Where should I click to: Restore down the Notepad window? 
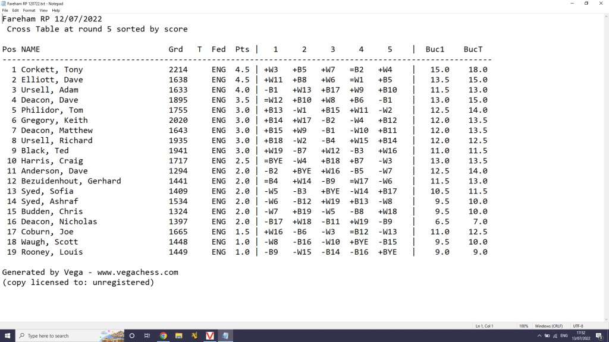click(x=586, y=4)
